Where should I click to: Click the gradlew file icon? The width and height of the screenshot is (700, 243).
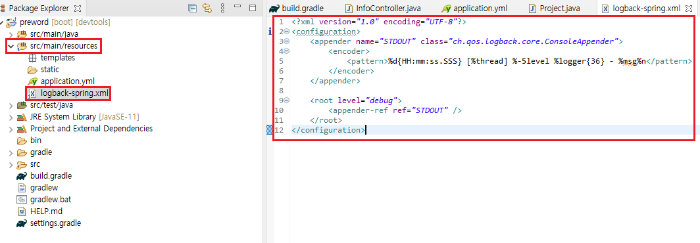pyautogui.click(x=22, y=188)
